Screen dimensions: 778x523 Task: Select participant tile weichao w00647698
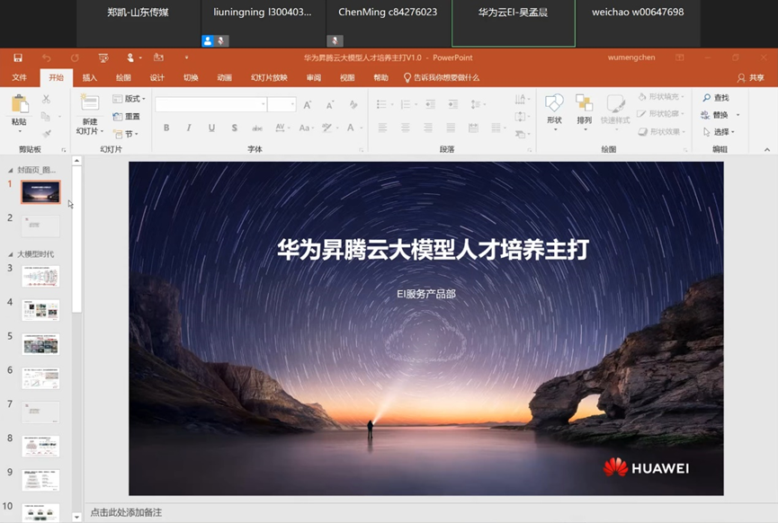click(638, 23)
